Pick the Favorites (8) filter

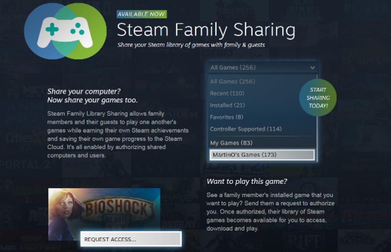point(226,117)
